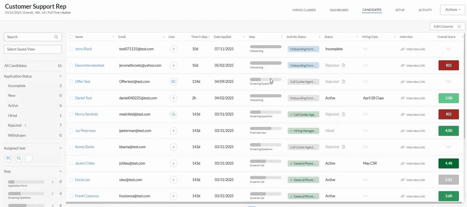
Task: Filter by GL assigned user avatar
Action: (x=19, y=158)
